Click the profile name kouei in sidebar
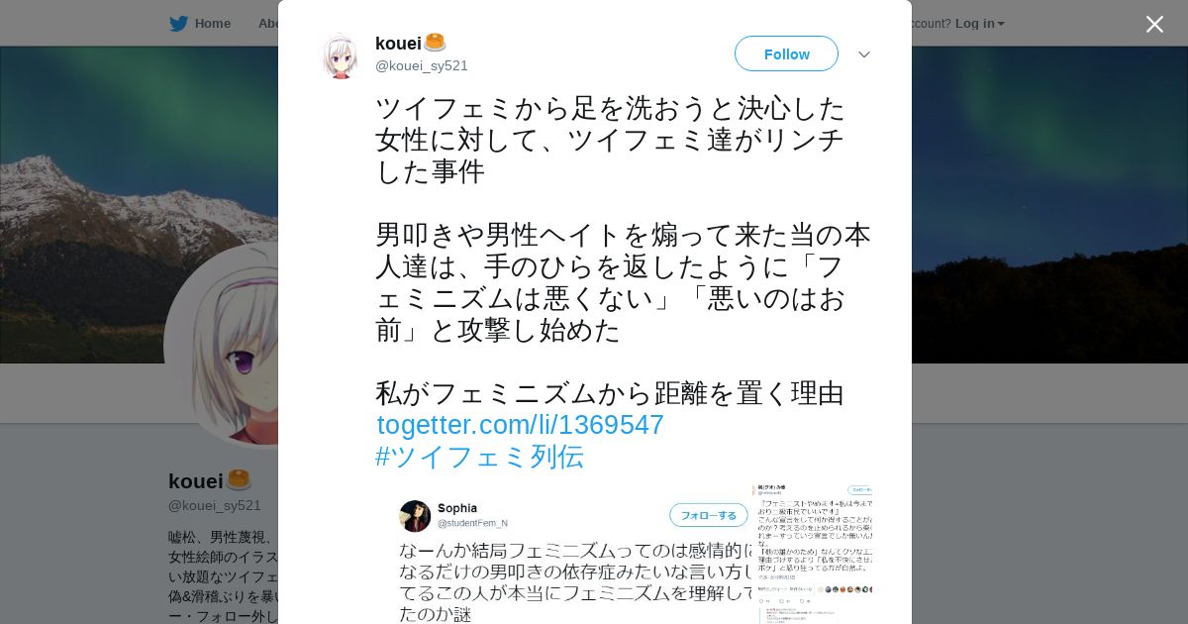This screenshot has width=1188, height=624. click(x=196, y=481)
